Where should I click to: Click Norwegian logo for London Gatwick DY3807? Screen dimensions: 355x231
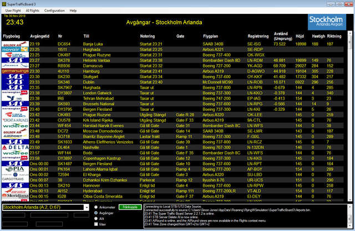[15, 93]
